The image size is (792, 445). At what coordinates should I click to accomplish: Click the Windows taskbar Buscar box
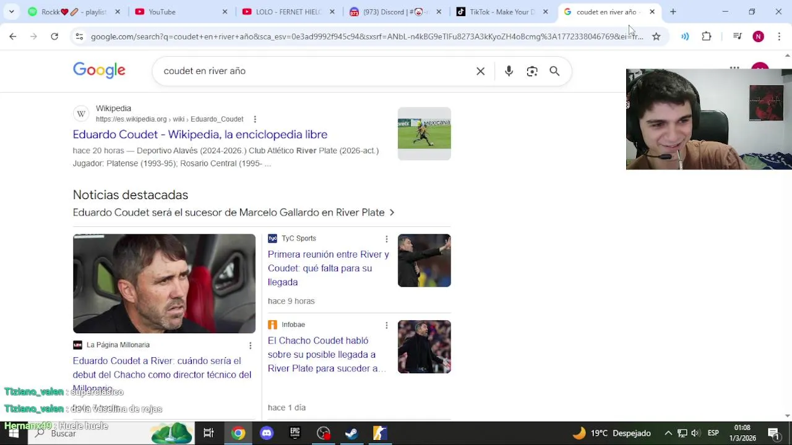pos(111,433)
